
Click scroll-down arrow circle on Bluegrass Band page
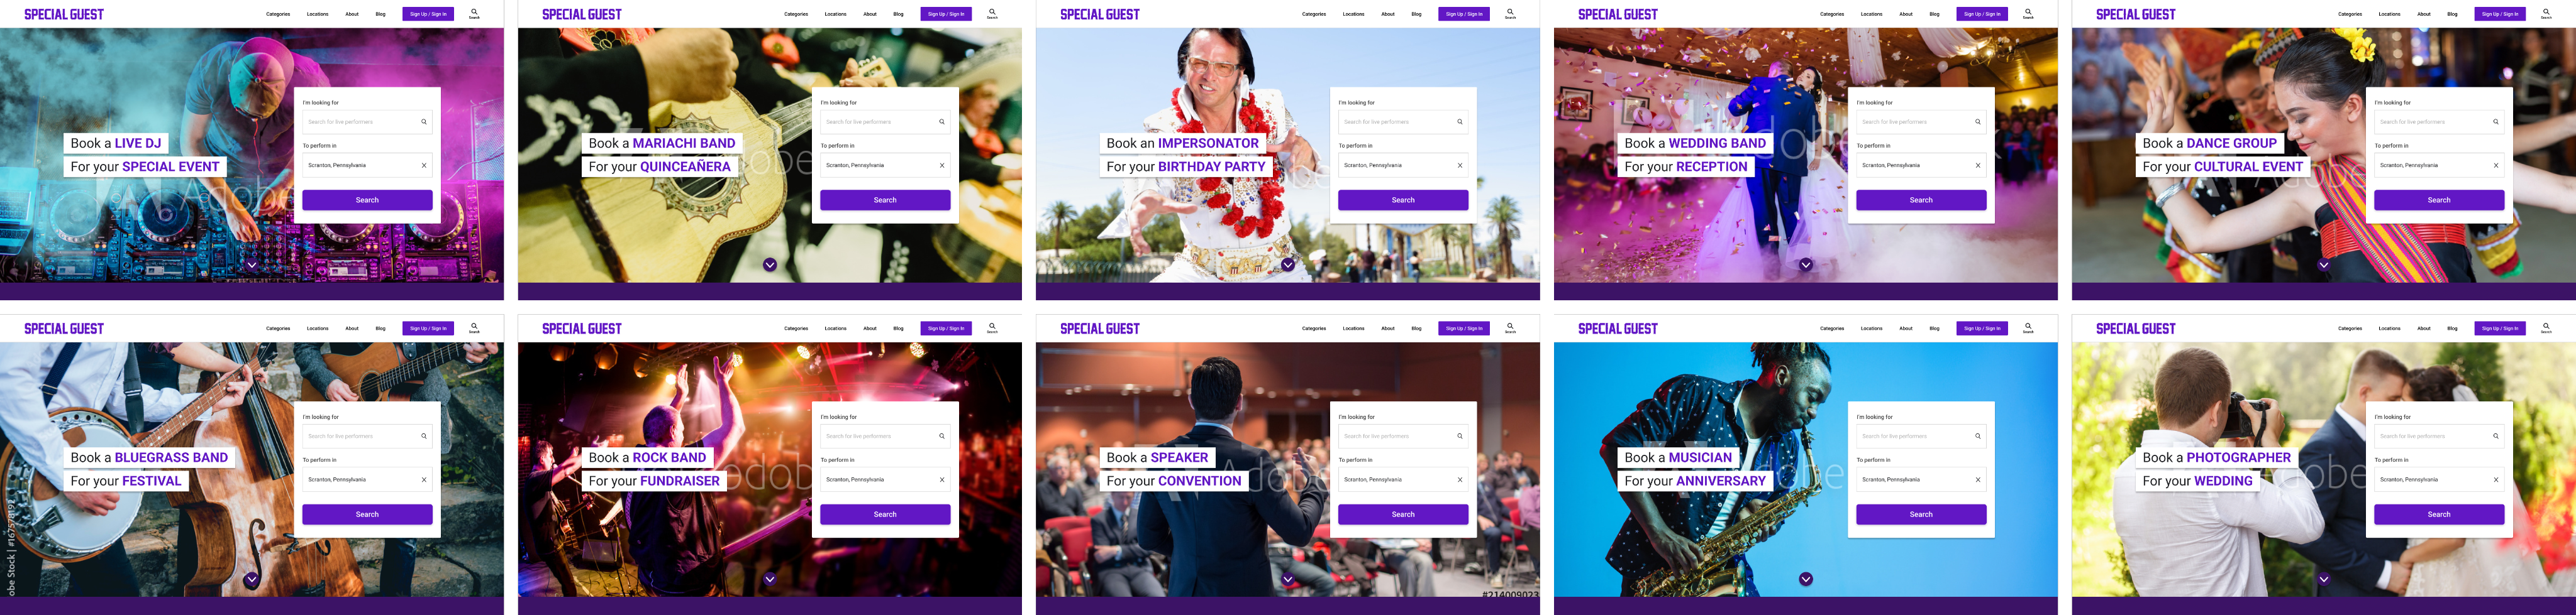252,579
